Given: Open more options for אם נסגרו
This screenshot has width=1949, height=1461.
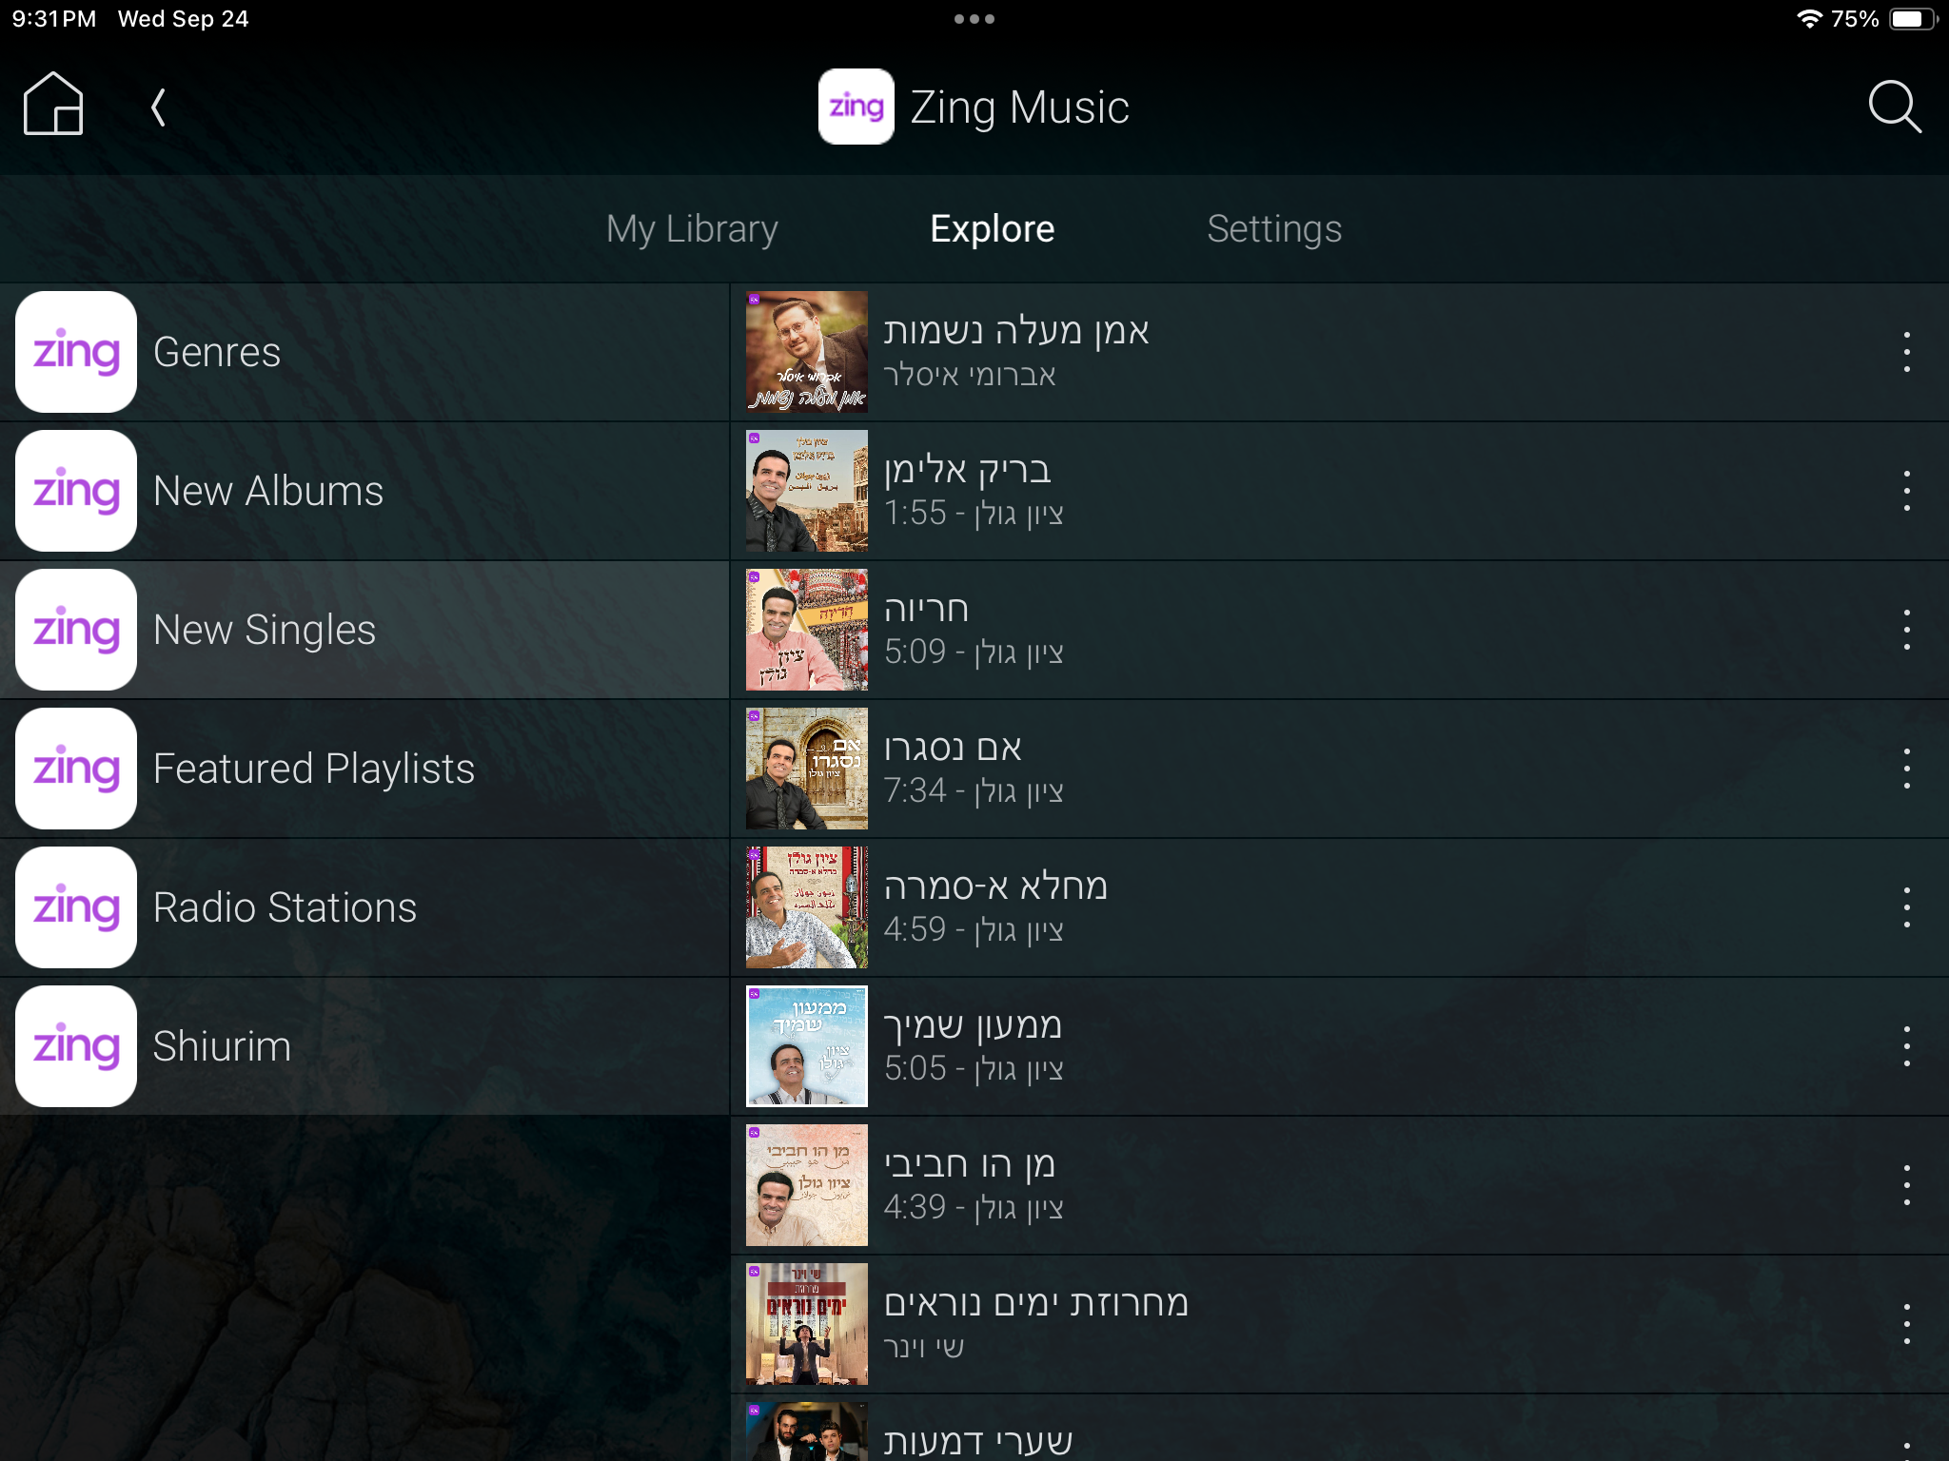Looking at the screenshot, I should coord(1906,769).
